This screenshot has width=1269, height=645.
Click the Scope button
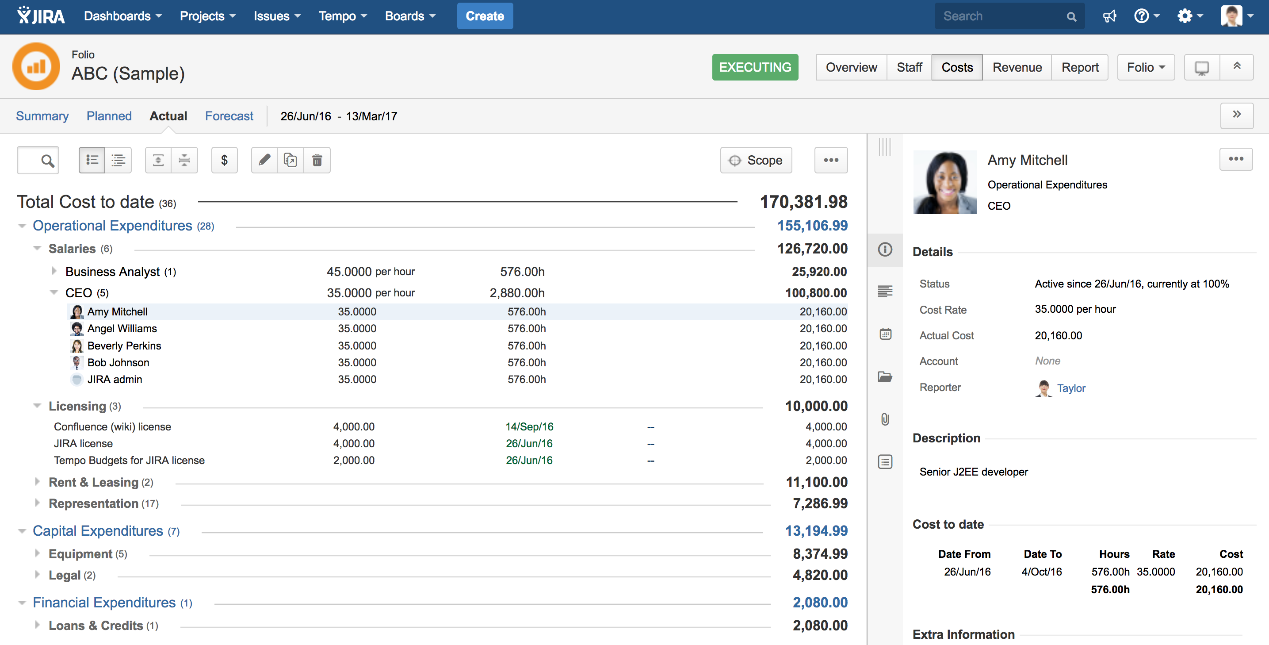click(756, 160)
